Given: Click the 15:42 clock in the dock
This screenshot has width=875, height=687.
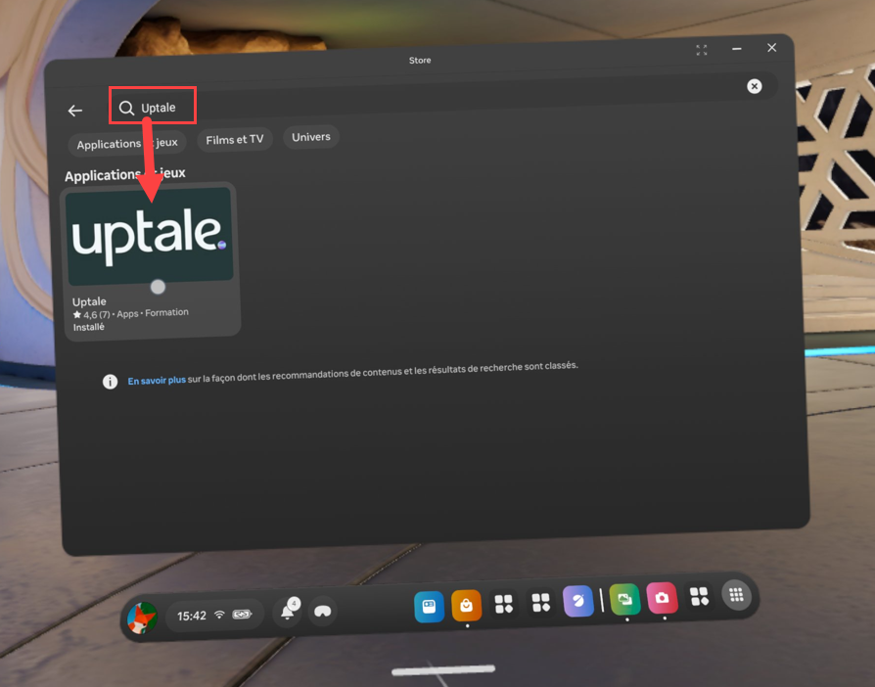Looking at the screenshot, I should click(x=192, y=617).
